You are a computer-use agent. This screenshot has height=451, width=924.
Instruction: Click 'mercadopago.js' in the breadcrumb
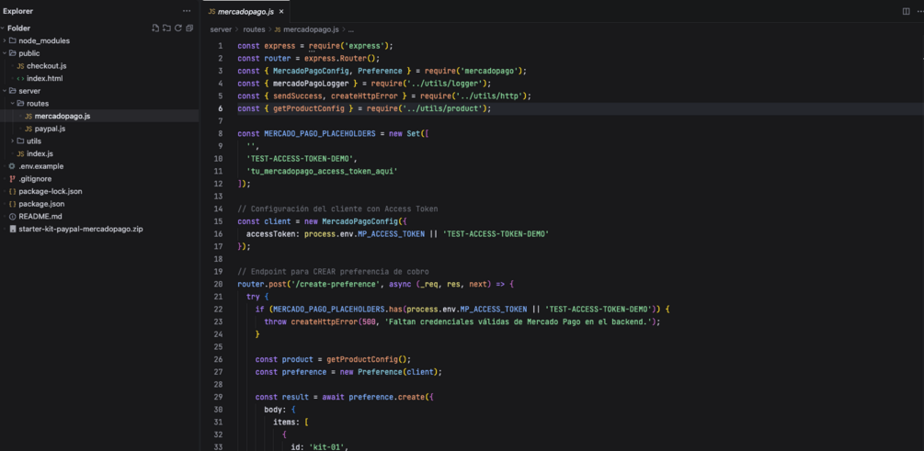point(311,28)
